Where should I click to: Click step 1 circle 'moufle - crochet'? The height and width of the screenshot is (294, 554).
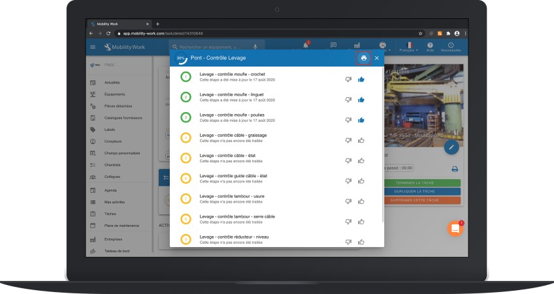coord(186,76)
